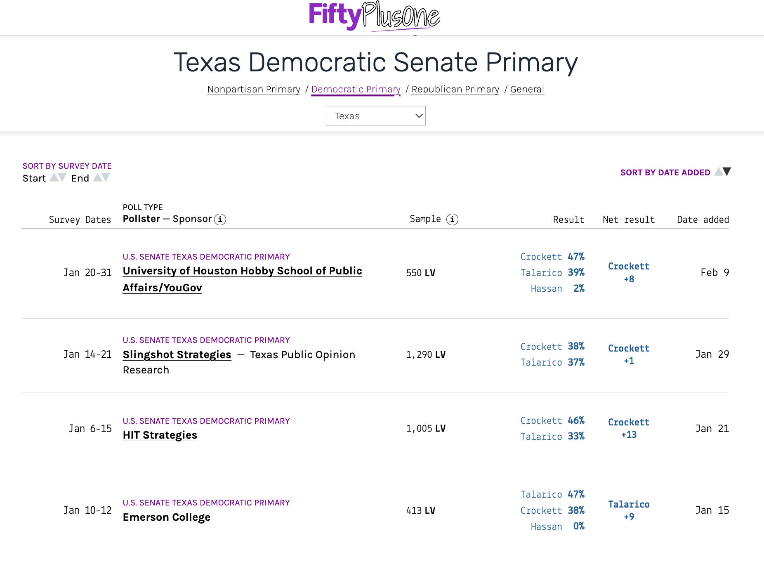The image size is (764, 562).
Task: Click the Crockett +8 net result
Action: click(x=629, y=272)
